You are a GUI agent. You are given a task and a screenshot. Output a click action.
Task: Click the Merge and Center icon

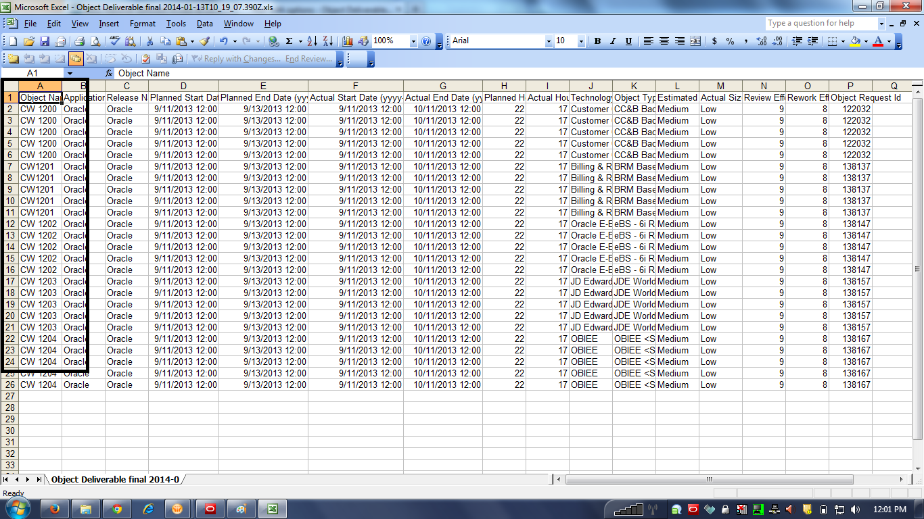pyautogui.click(x=695, y=41)
